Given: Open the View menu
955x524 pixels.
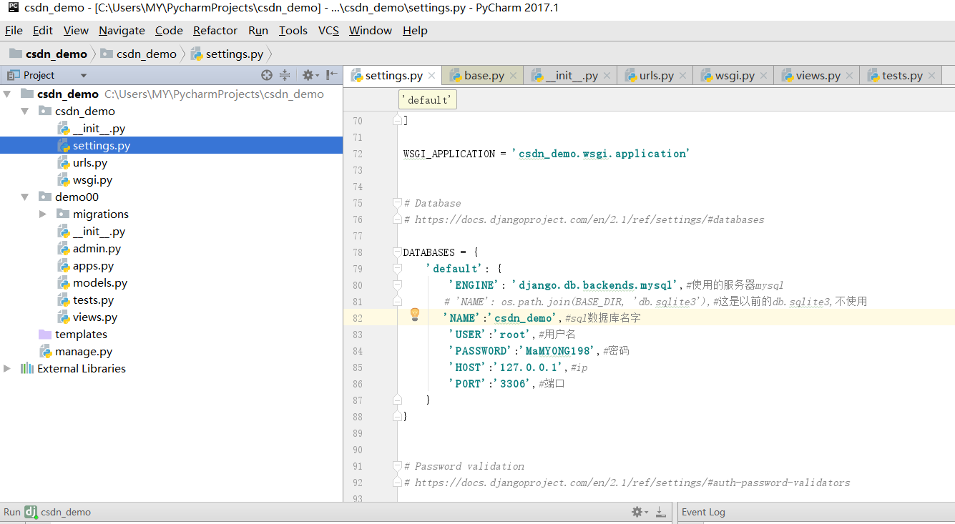Looking at the screenshot, I should 76,30.
